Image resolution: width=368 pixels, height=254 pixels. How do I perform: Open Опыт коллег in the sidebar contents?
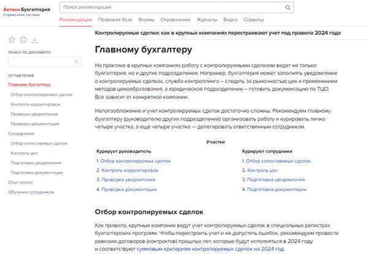(21, 182)
